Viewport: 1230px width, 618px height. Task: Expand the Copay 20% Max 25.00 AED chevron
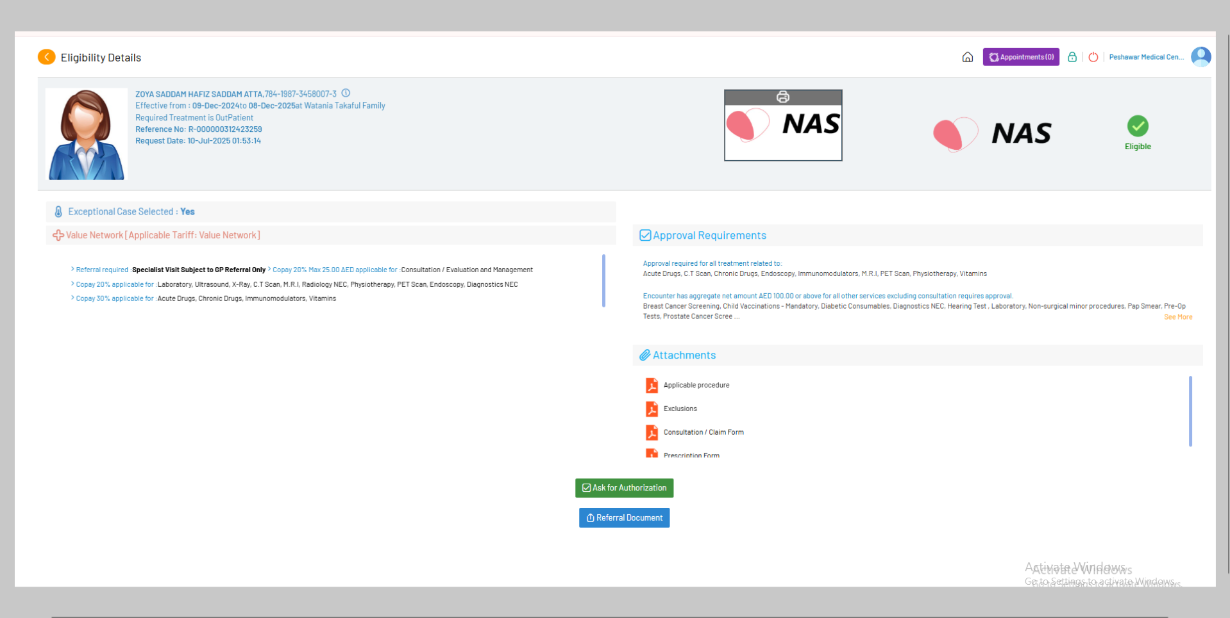269,269
